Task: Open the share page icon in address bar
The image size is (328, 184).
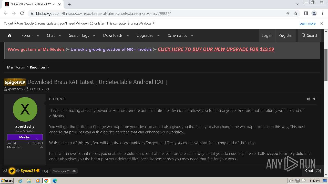Action: (x=288, y=13)
